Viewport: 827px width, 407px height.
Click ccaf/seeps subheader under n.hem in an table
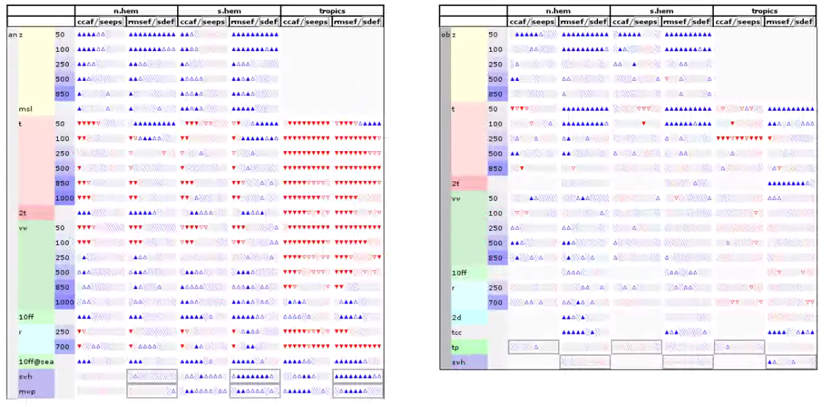(100, 22)
